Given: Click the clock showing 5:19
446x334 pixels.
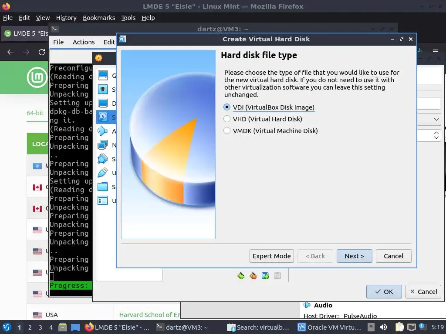Looking at the screenshot, I should [437, 327].
